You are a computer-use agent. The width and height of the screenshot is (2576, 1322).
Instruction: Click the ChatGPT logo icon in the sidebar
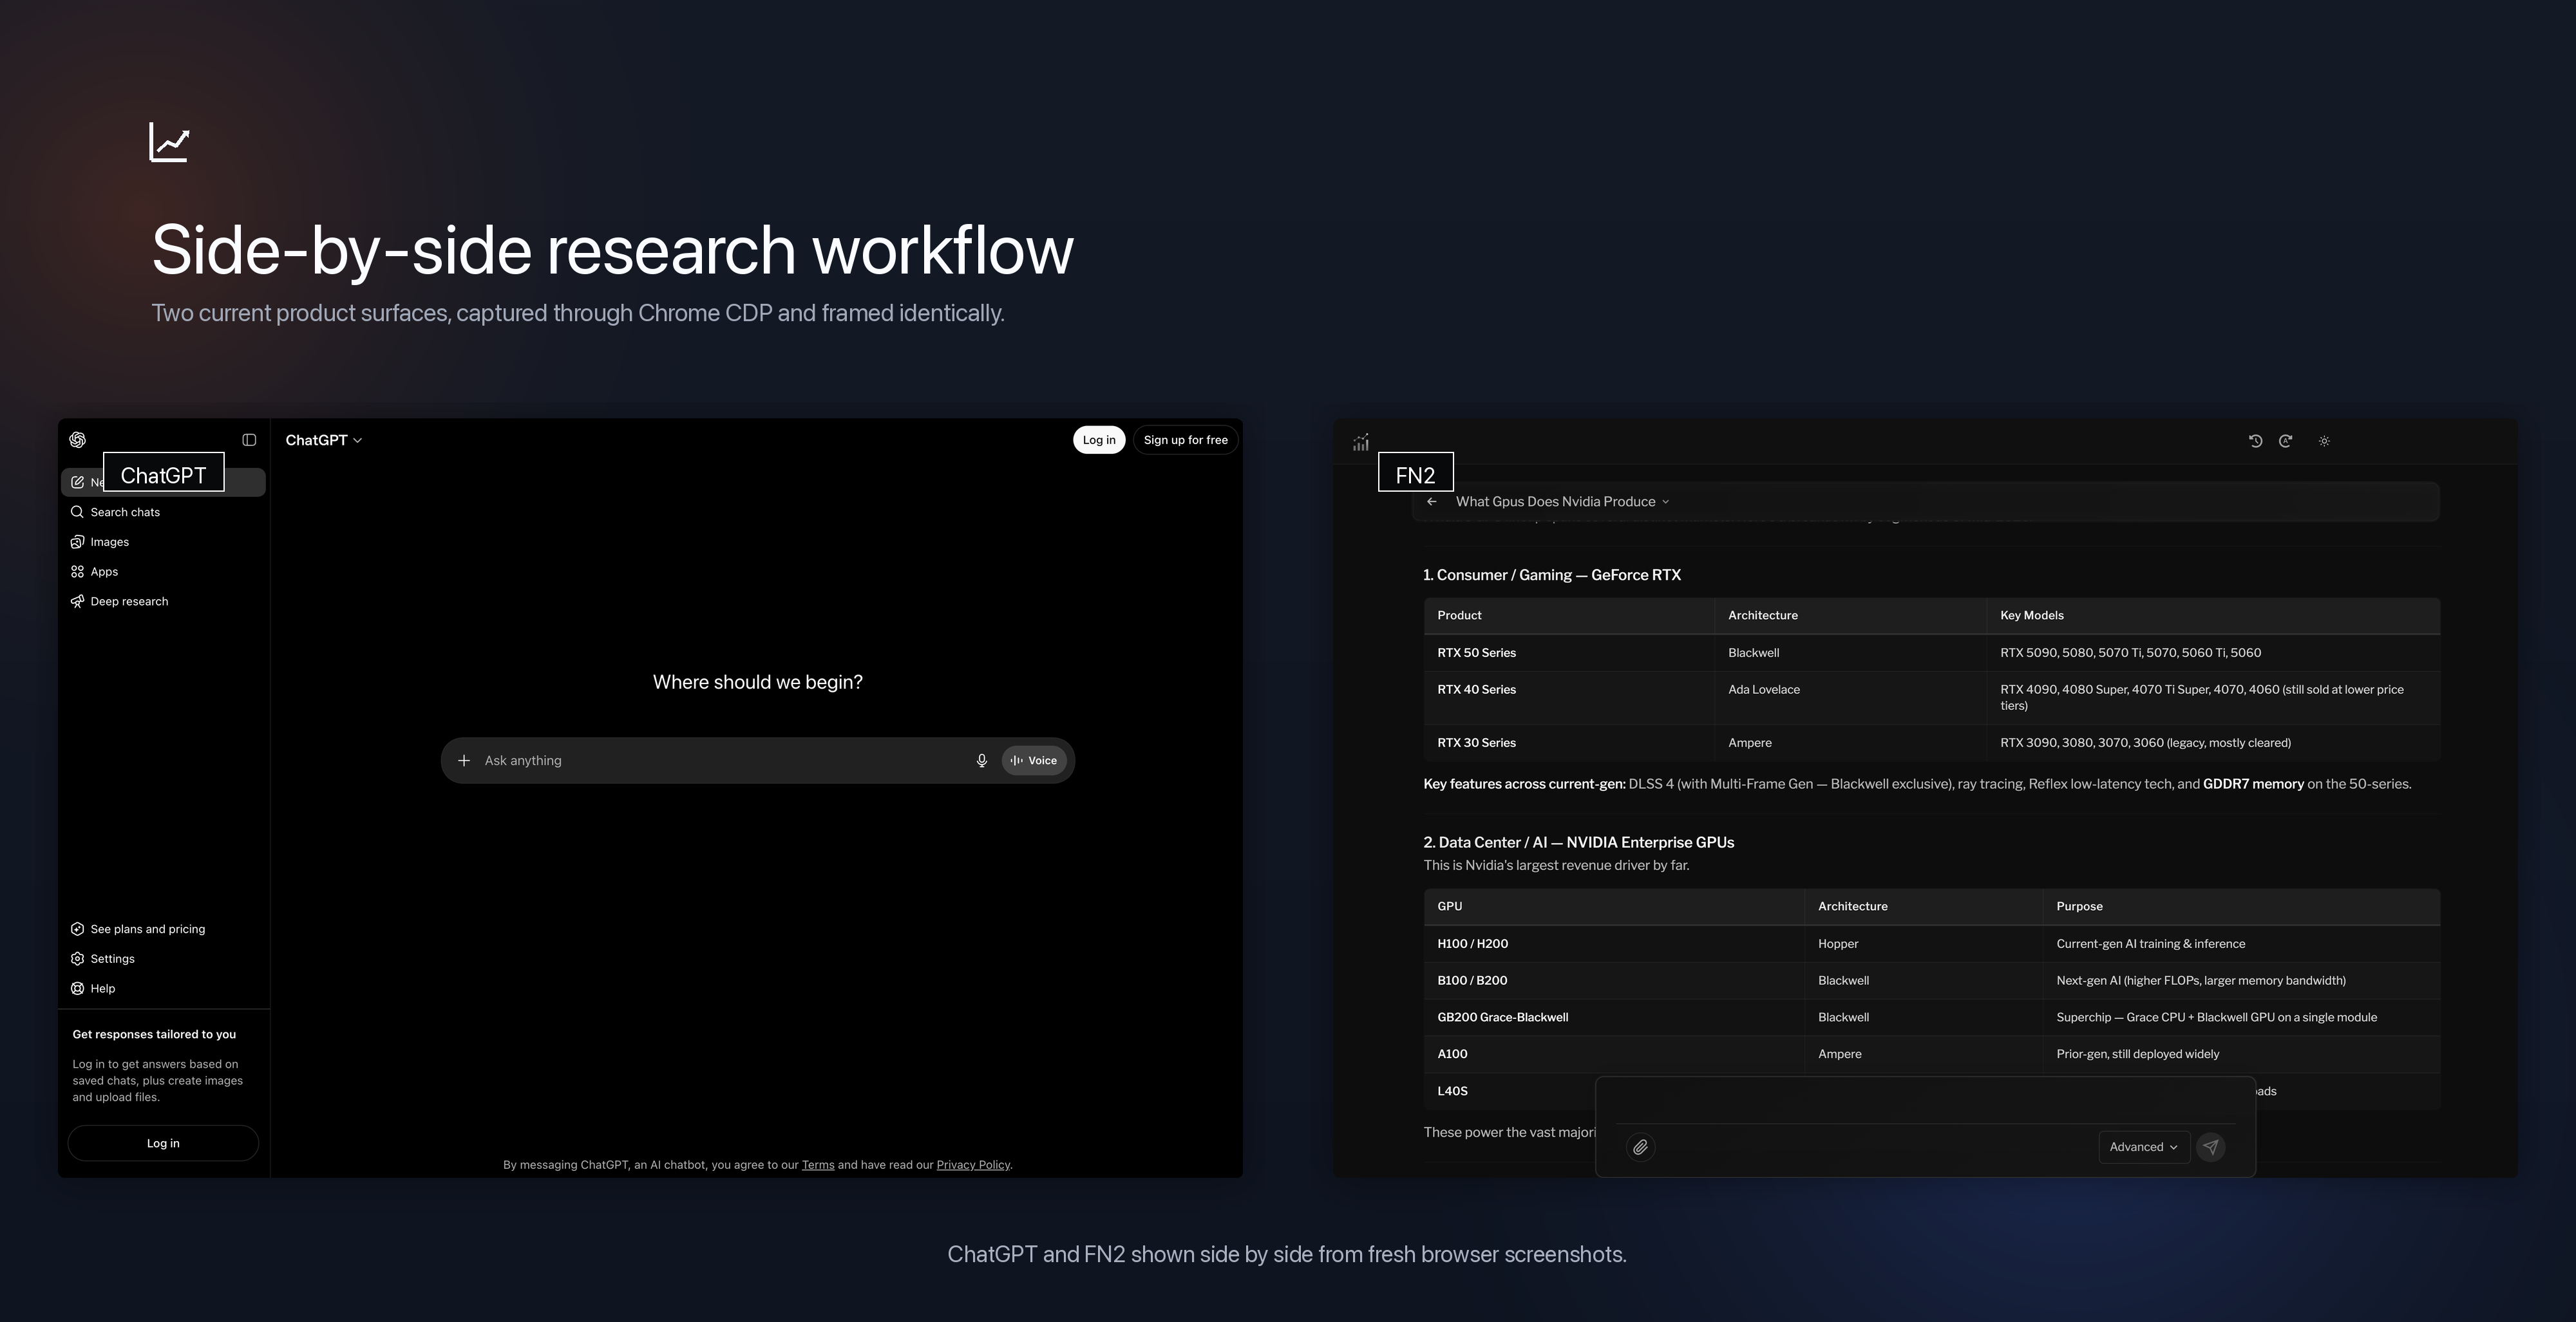click(78, 440)
